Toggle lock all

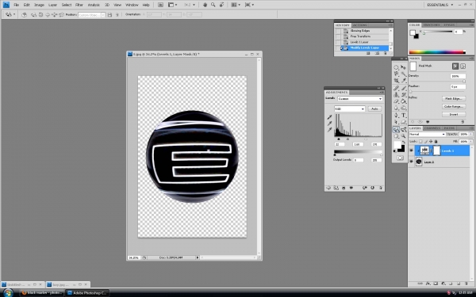coord(436,141)
